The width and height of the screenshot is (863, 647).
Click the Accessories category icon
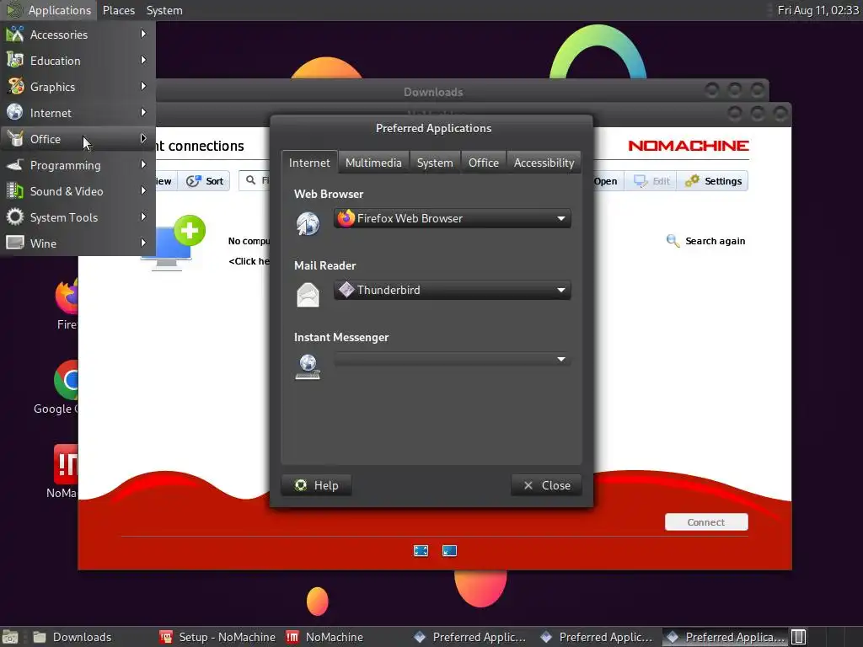(x=15, y=34)
